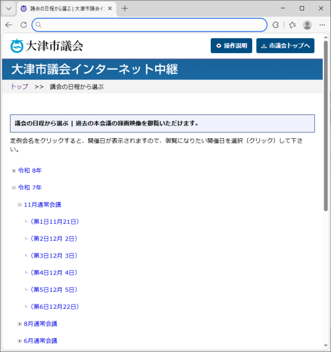Open the browser extensions menu

(x=276, y=25)
